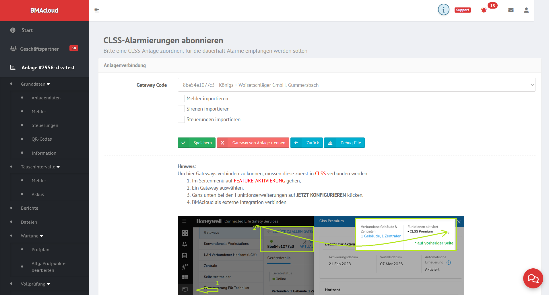Click the Speichern checkmark icon

tap(183, 143)
